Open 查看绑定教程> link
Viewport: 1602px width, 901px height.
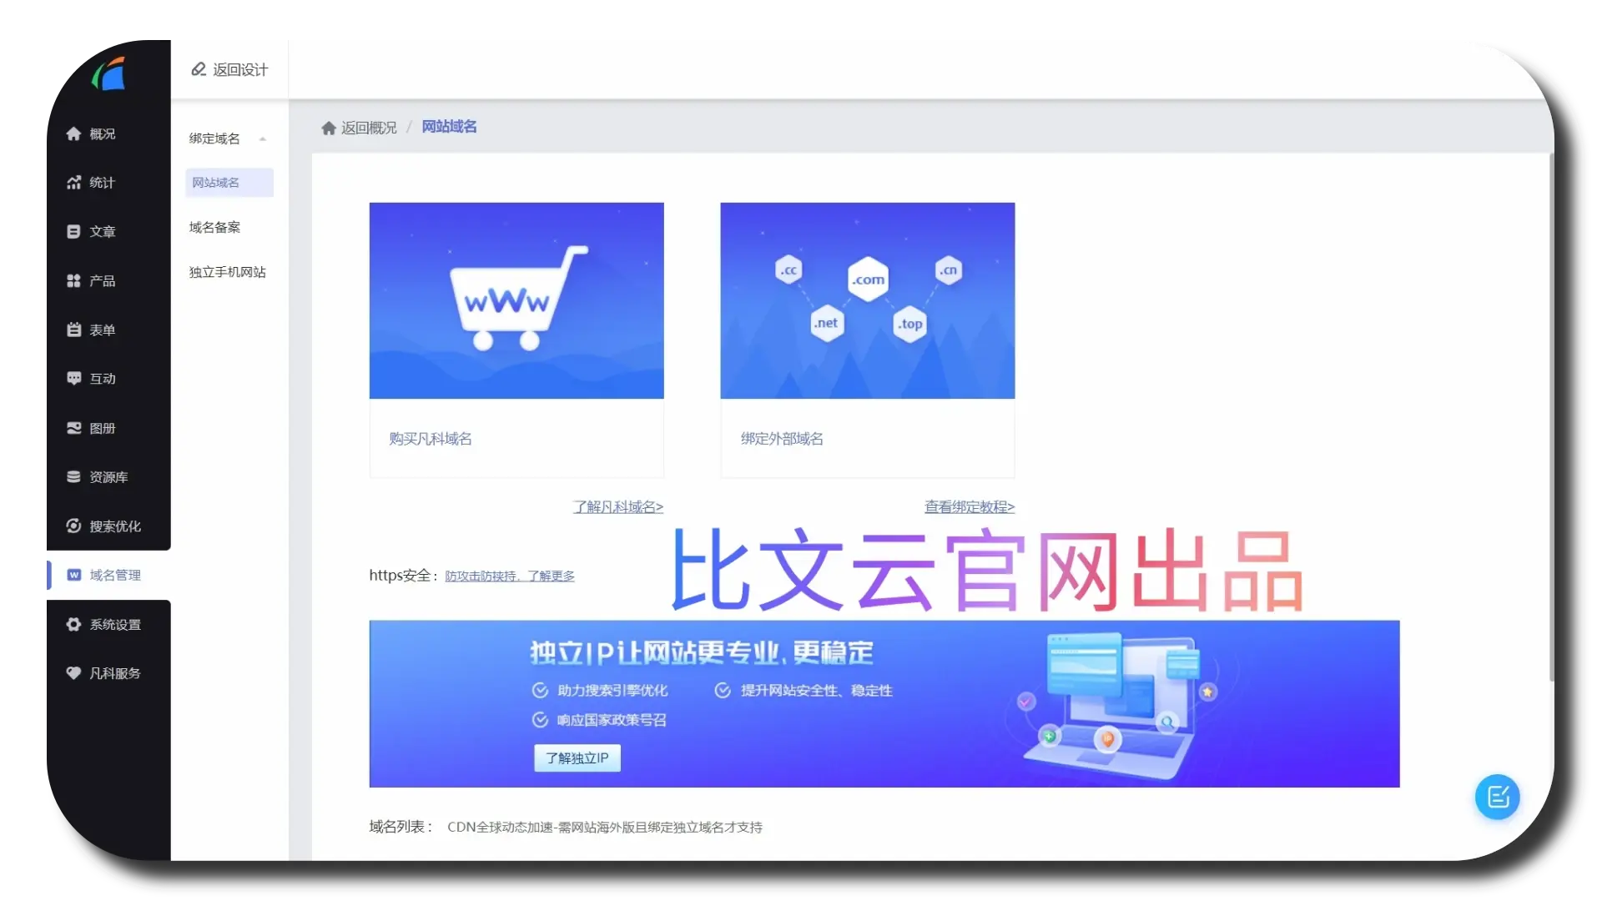click(x=970, y=507)
